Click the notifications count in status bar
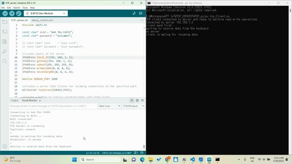The height and width of the screenshot is (164, 292). coord(136,153)
